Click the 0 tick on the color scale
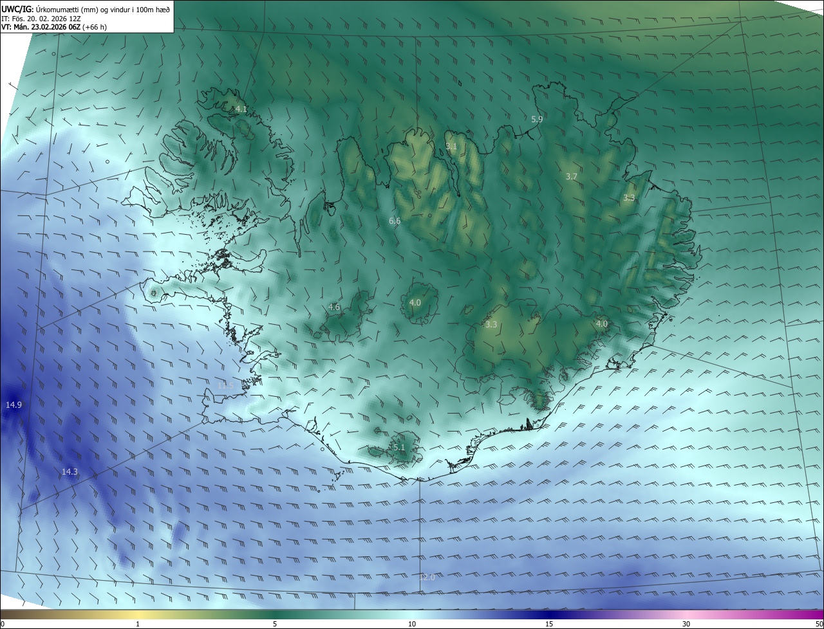 (3, 624)
